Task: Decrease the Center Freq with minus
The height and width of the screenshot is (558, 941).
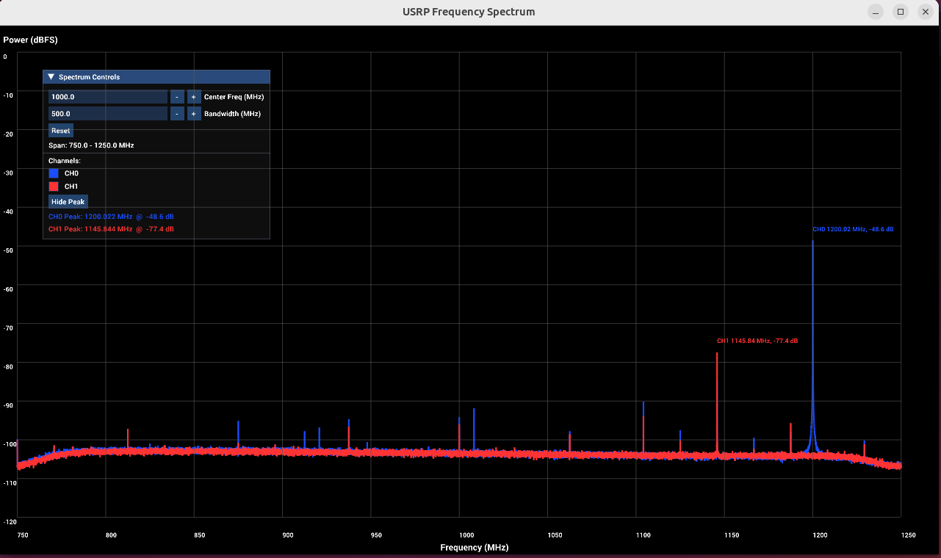Action: point(177,97)
